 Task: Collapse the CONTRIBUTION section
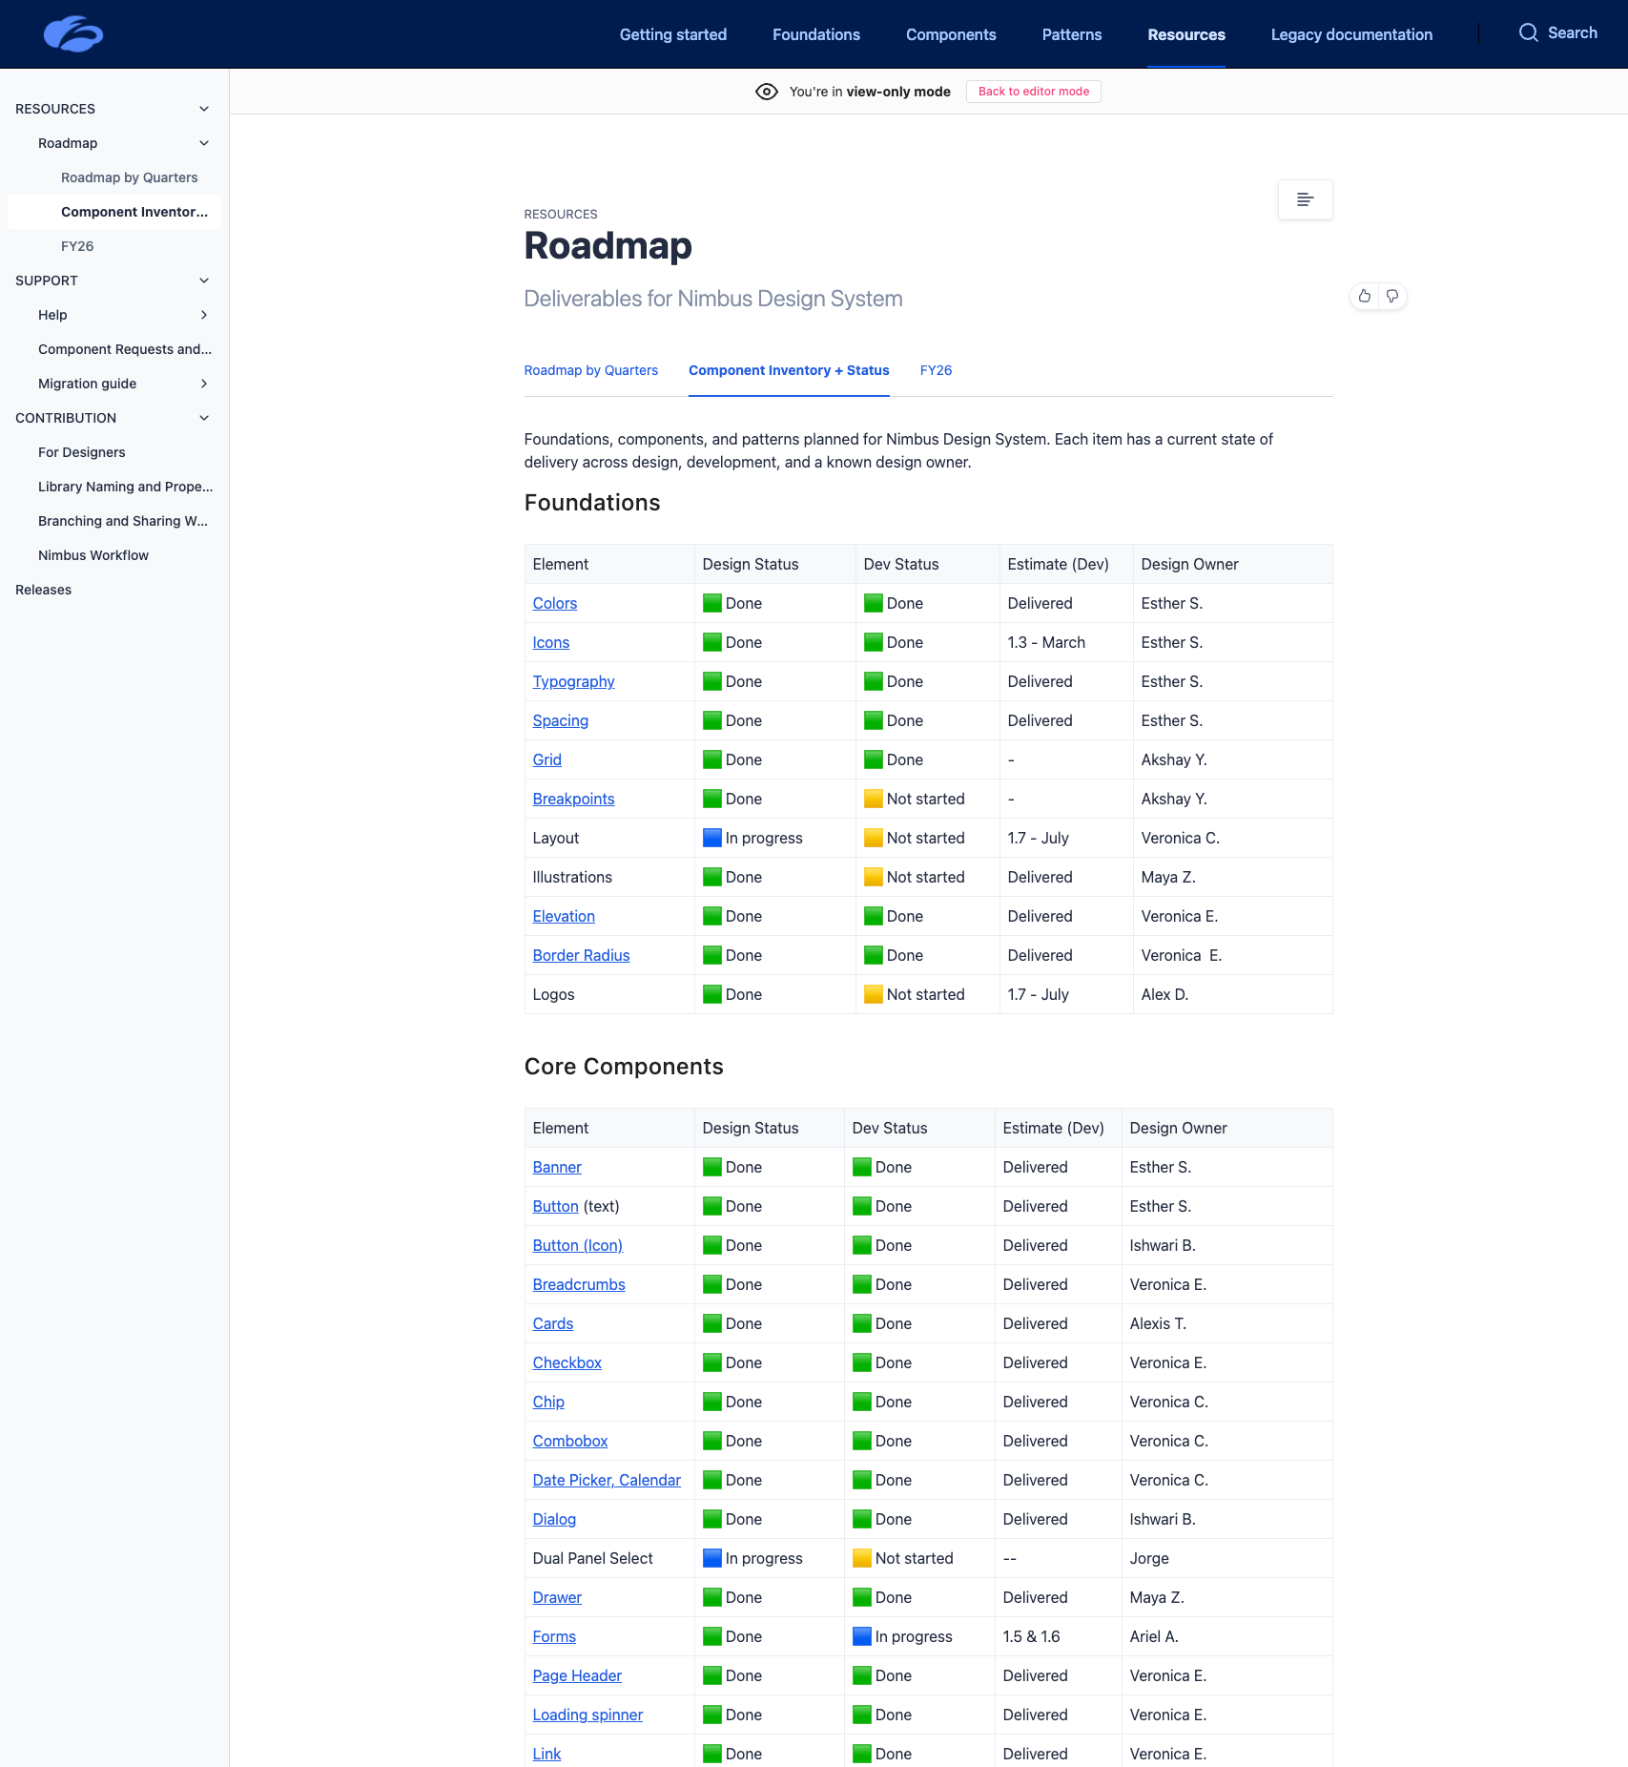coord(204,418)
